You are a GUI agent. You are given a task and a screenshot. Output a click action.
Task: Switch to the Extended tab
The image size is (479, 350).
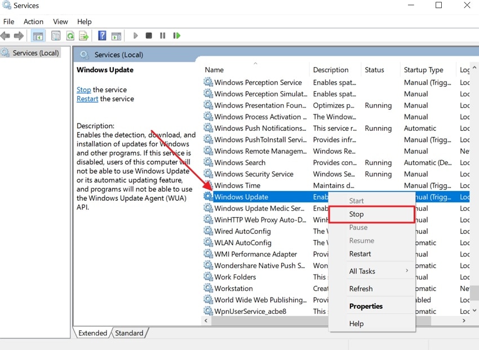click(92, 333)
